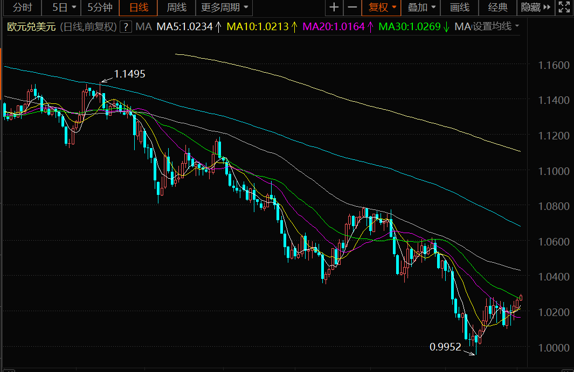Click the 1.1000 price axis label
The width and height of the screenshot is (574, 372).
[x=554, y=171]
